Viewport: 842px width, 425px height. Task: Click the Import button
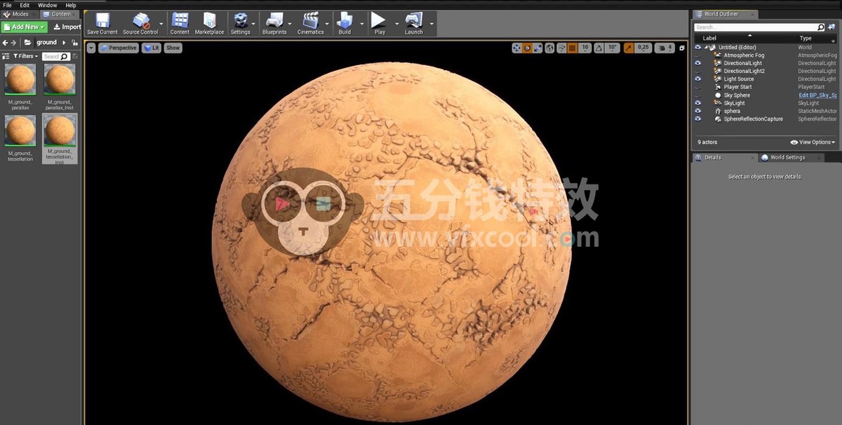coord(67,27)
